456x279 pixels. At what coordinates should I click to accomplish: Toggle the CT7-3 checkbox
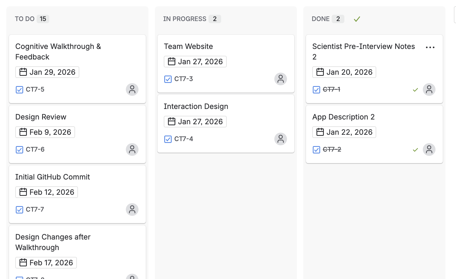(x=168, y=79)
